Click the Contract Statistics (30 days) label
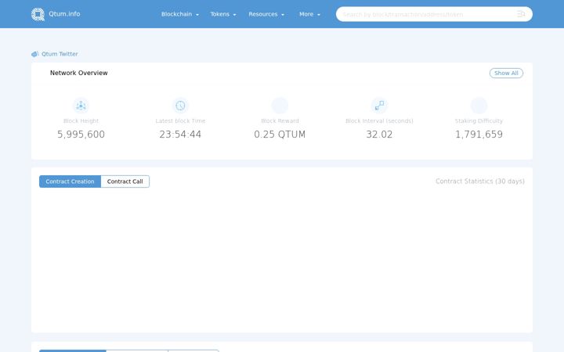Image resolution: width=564 pixels, height=352 pixels. tap(480, 181)
